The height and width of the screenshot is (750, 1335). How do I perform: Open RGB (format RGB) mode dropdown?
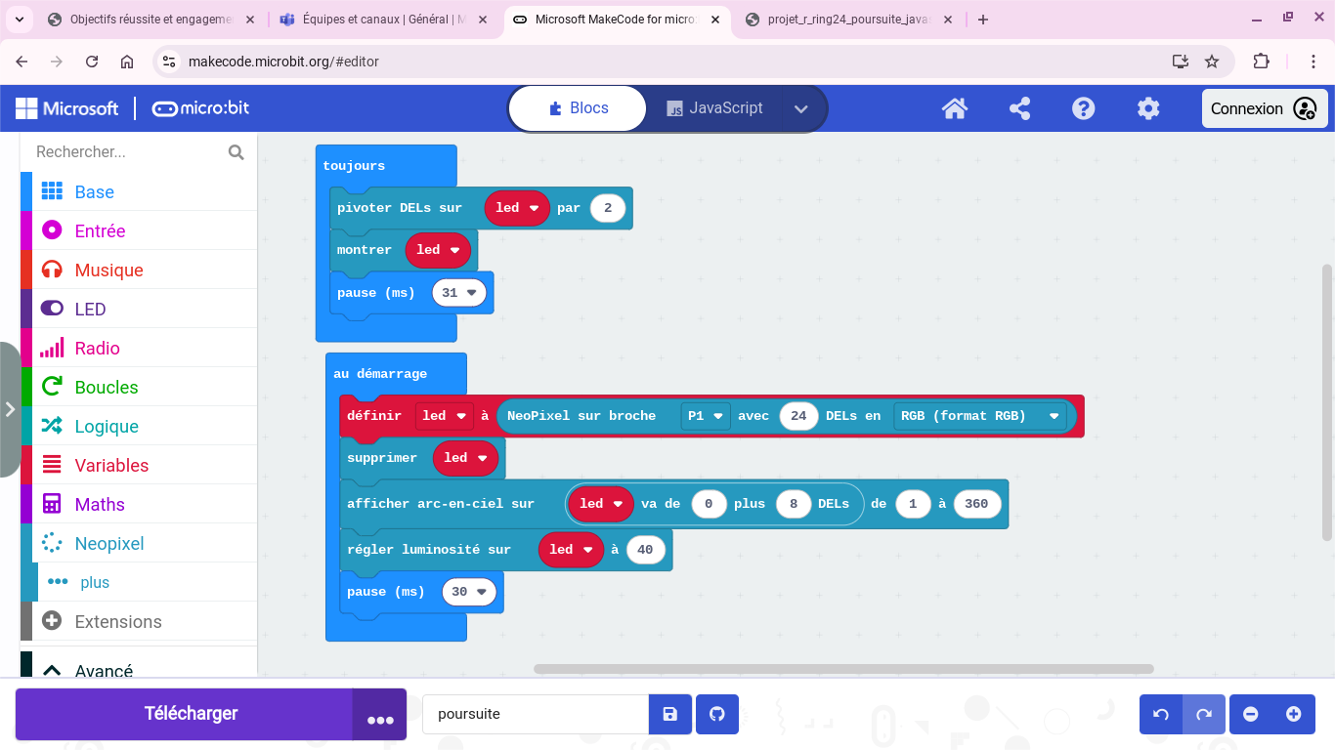[980, 416]
